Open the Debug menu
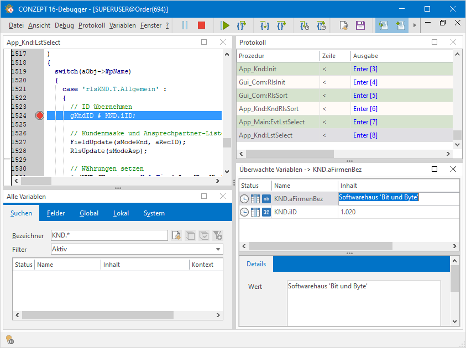Viewport: 466px width, 348px height. (x=64, y=25)
